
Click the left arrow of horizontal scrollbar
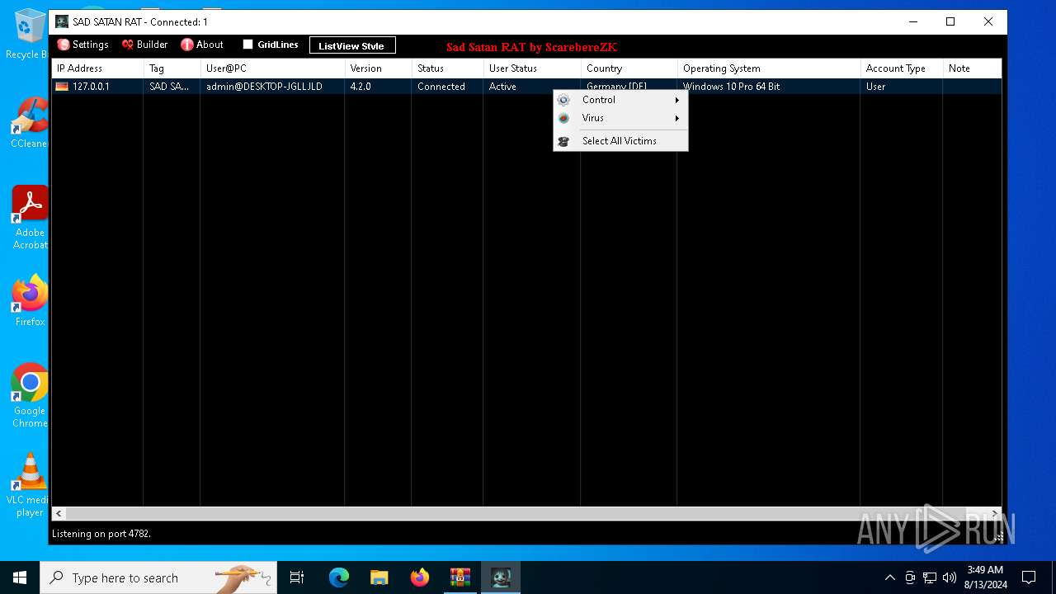59,513
